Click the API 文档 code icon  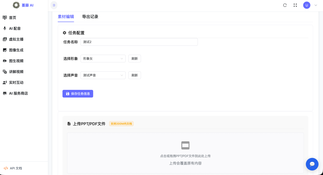(6, 168)
